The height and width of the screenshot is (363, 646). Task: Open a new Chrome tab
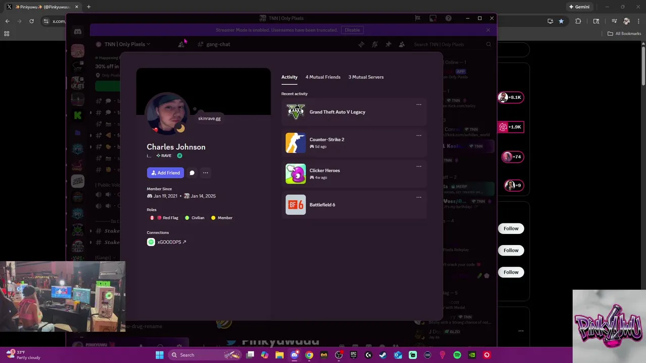tap(88, 7)
